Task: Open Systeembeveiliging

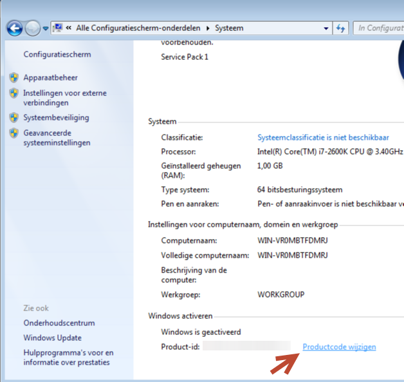Action: pos(56,118)
